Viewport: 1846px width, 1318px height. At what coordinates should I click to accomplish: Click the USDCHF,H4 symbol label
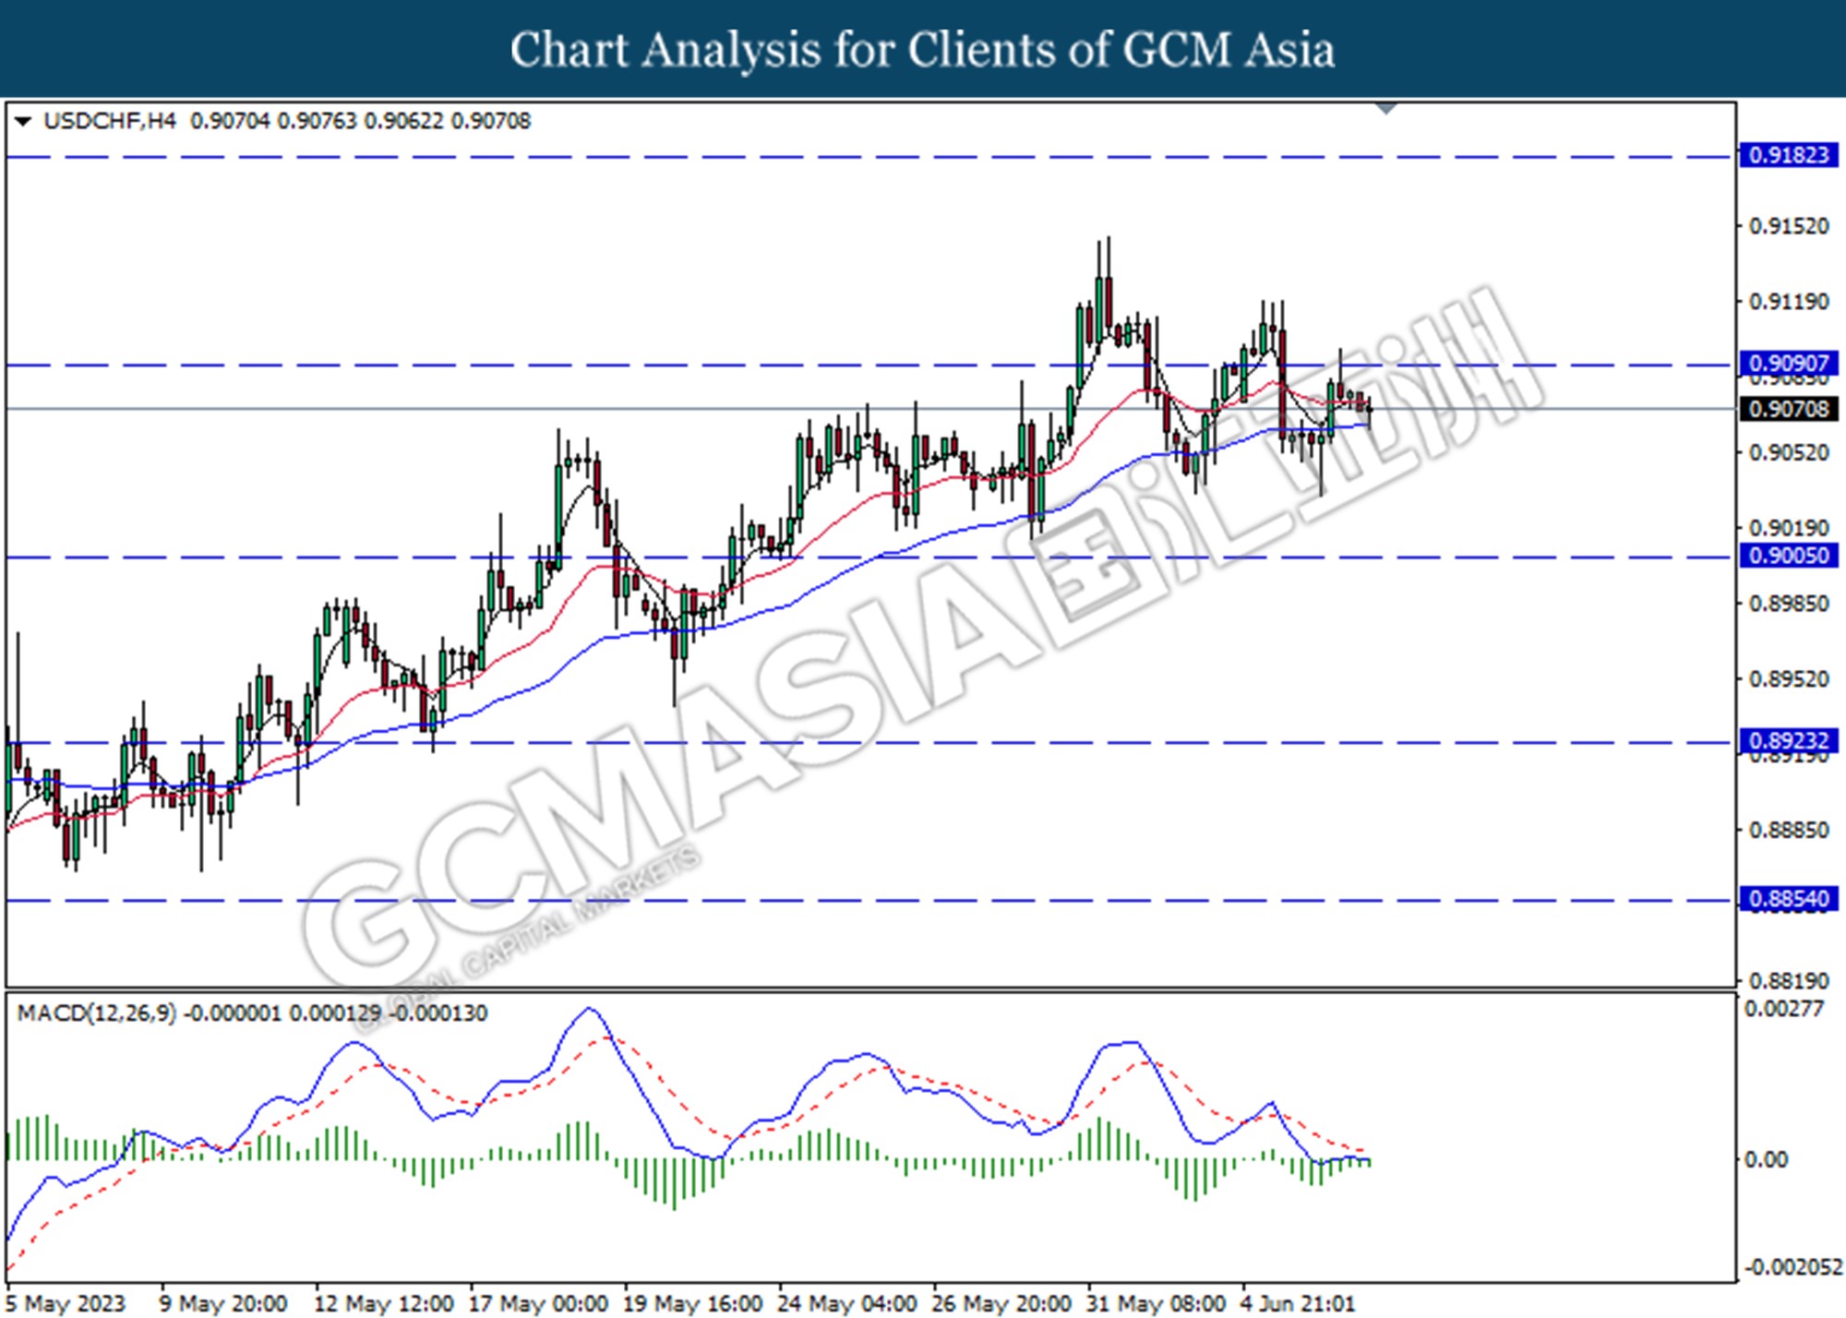109,121
